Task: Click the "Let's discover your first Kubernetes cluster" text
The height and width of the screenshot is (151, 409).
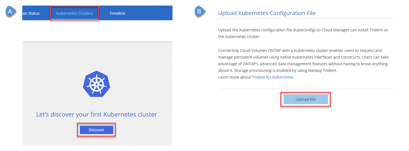Action: pos(97,114)
